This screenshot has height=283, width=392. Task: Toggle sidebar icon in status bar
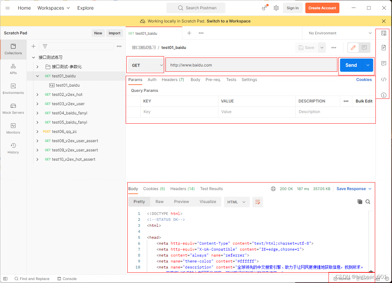pyautogui.click(x=5, y=279)
